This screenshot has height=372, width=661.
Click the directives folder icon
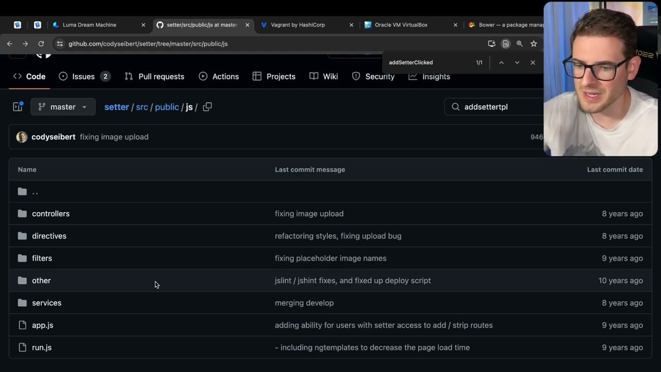pos(22,236)
